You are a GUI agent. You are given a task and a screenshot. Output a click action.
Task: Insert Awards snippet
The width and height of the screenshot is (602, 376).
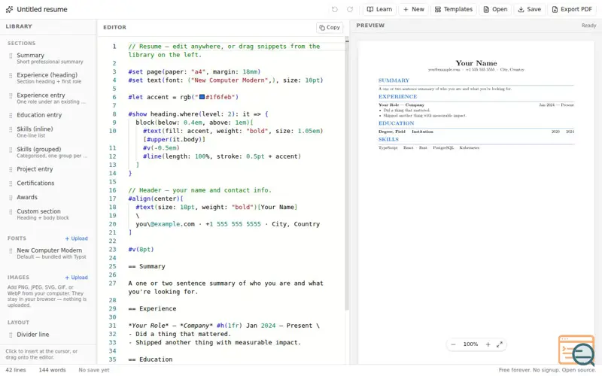(x=48, y=197)
